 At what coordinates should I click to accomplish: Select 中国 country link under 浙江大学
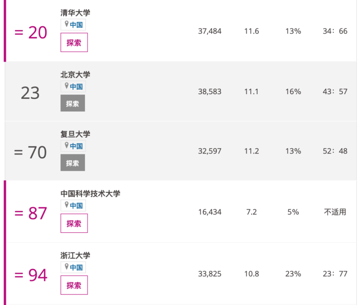[76, 268]
